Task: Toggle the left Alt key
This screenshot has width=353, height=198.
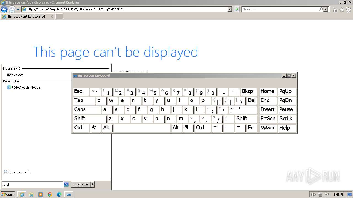Action: coord(107,128)
